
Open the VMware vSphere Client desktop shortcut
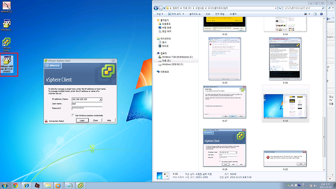(x=7, y=44)
